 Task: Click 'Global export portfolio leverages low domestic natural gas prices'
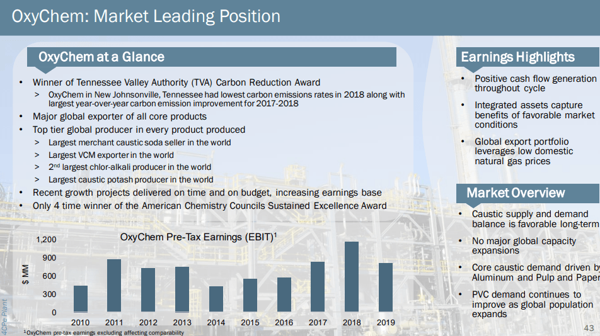pos(524,152)
